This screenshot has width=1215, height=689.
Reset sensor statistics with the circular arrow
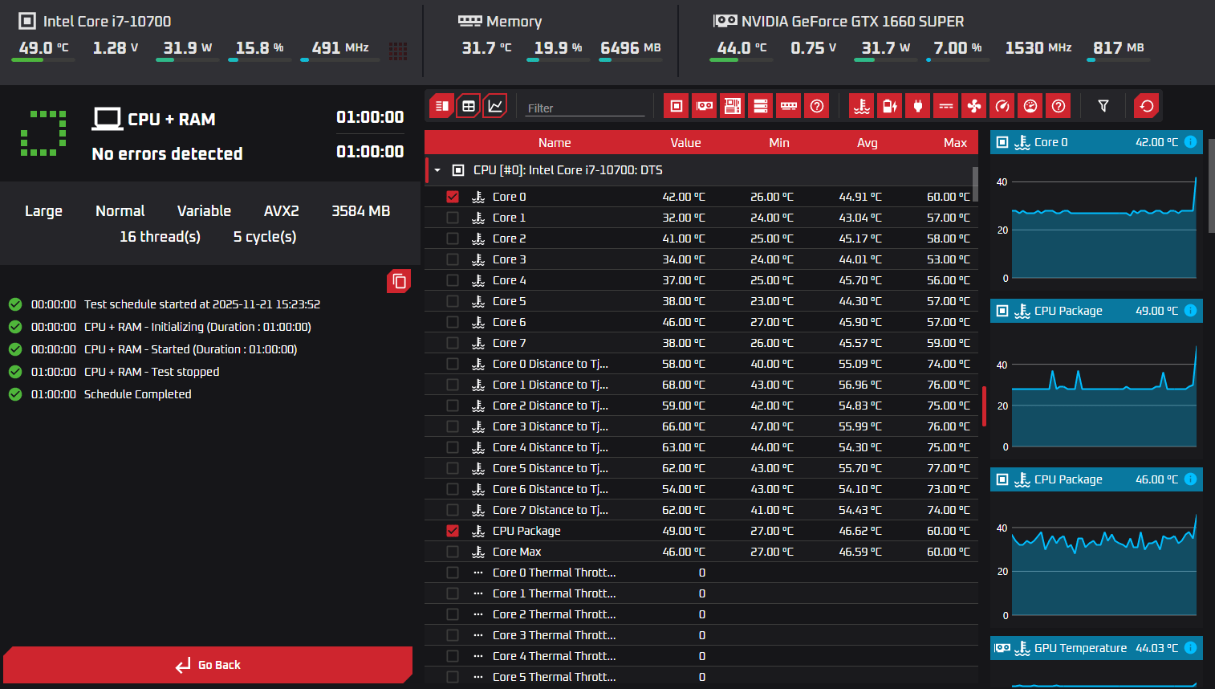pyautogui.click(x=1147, y=106)
